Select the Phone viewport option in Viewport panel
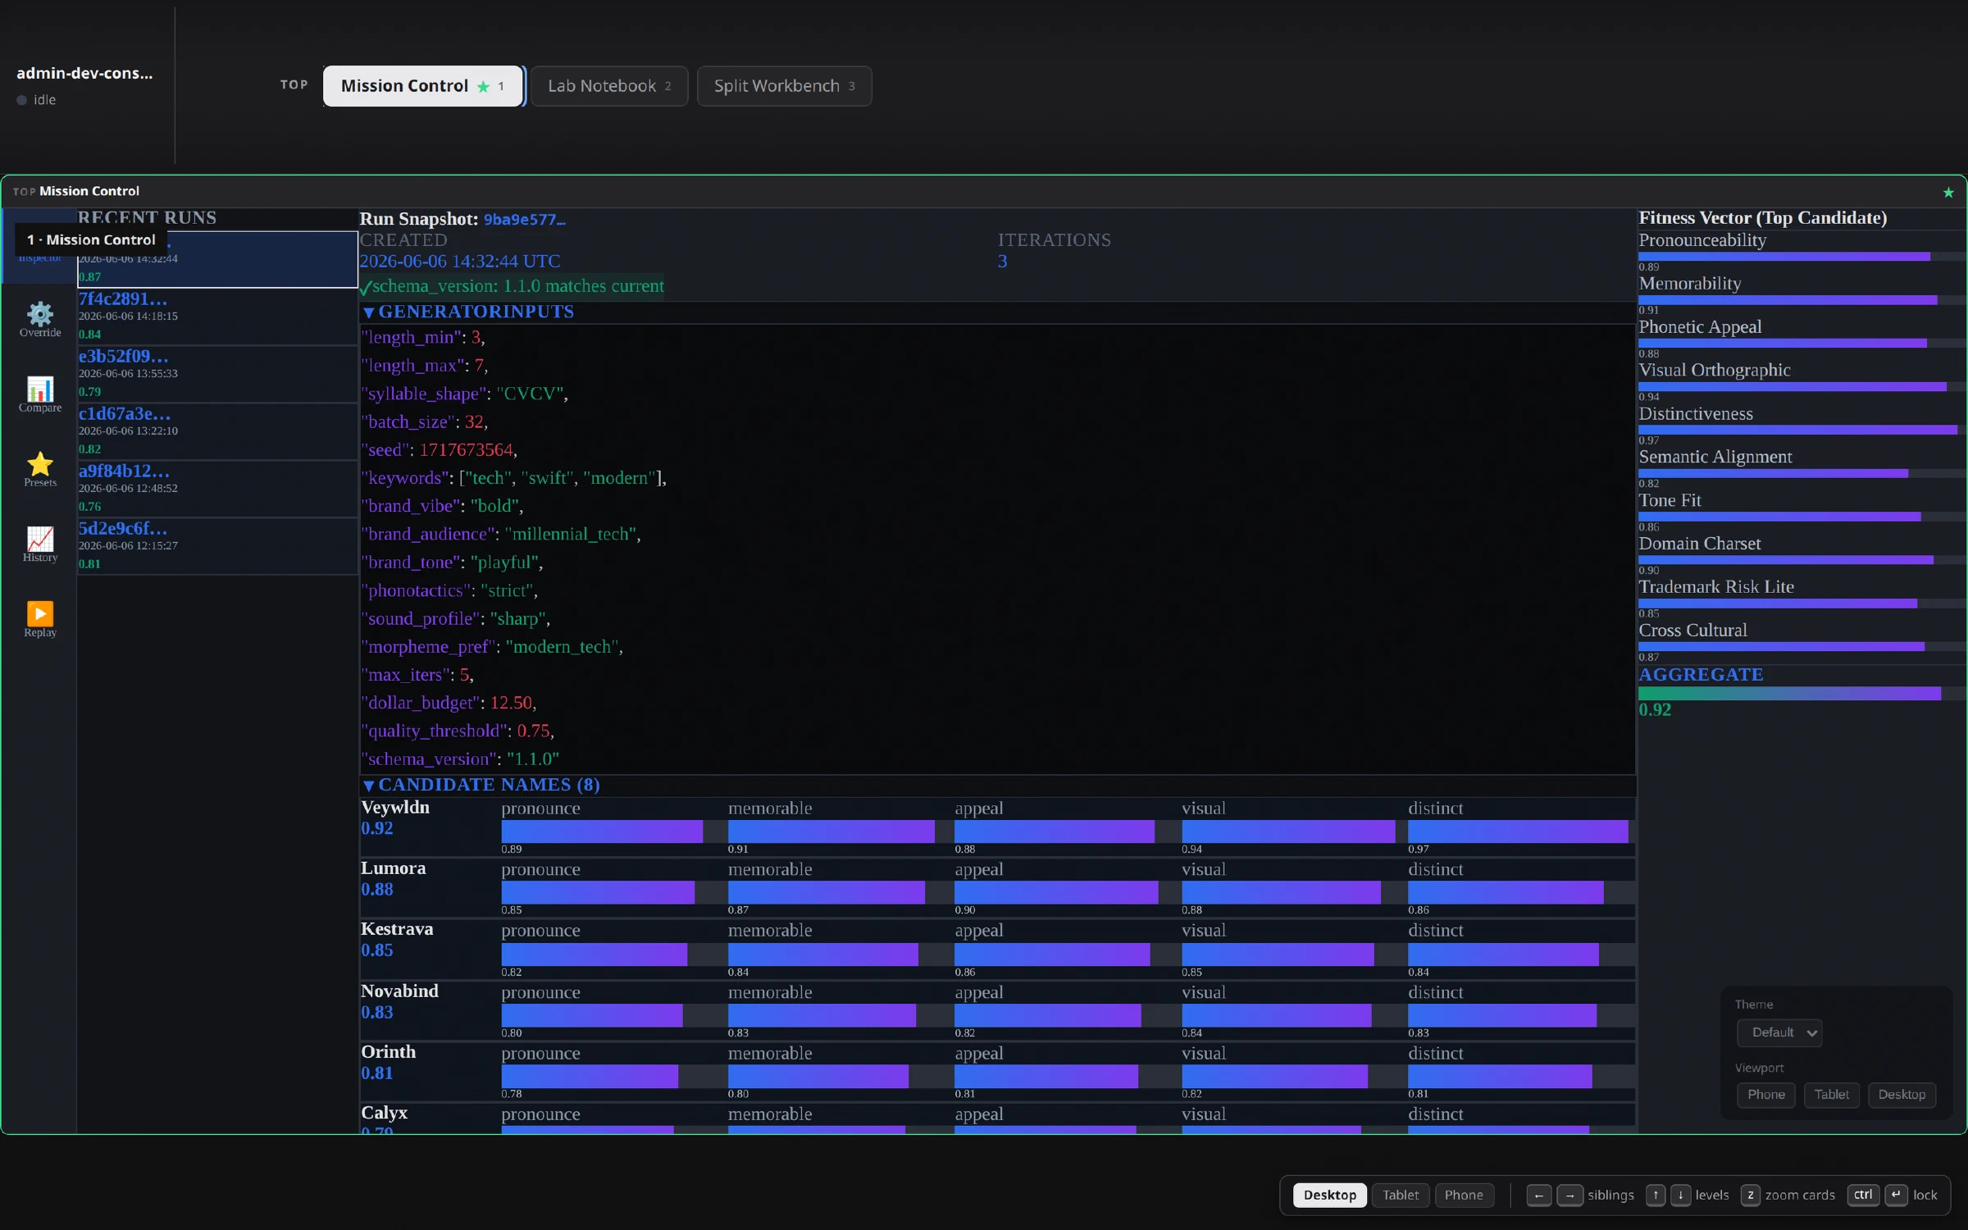The image size is (1968, 1230). click(x=1765, y=1095)
